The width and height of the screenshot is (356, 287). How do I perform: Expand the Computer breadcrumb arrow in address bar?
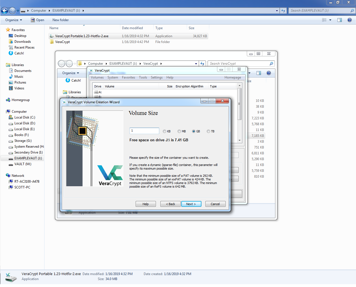click(49, 11)
